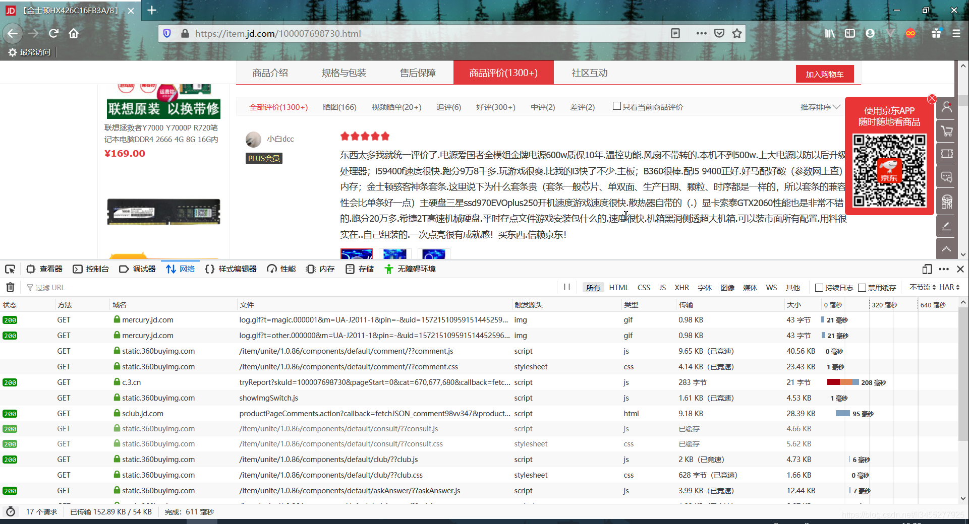The height and width of the screenshot is (524, 969).
Task: Click the address bar URL
Action: point(278,34)
